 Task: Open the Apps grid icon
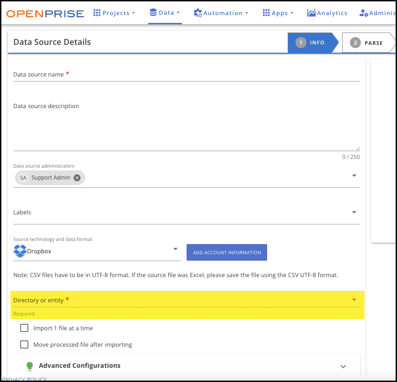(x=266, y=13)
